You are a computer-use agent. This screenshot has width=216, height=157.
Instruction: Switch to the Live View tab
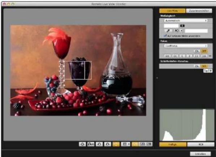172,11
